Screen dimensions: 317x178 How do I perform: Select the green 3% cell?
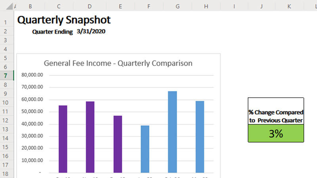point(276,133)
